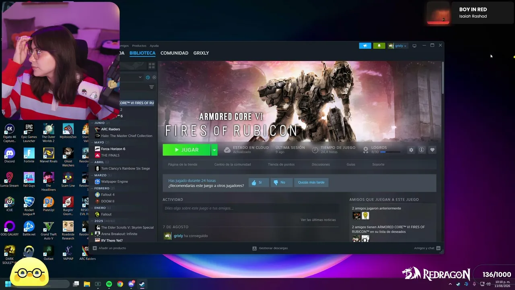Click the thumbs-up Sí recommendation button
This screenshot has height=290, width=515.
coord(258,182)
